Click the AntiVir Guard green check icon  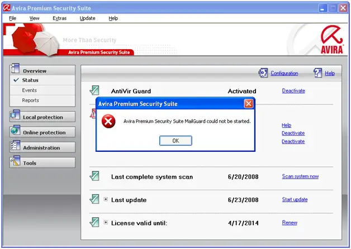[94, 90]
